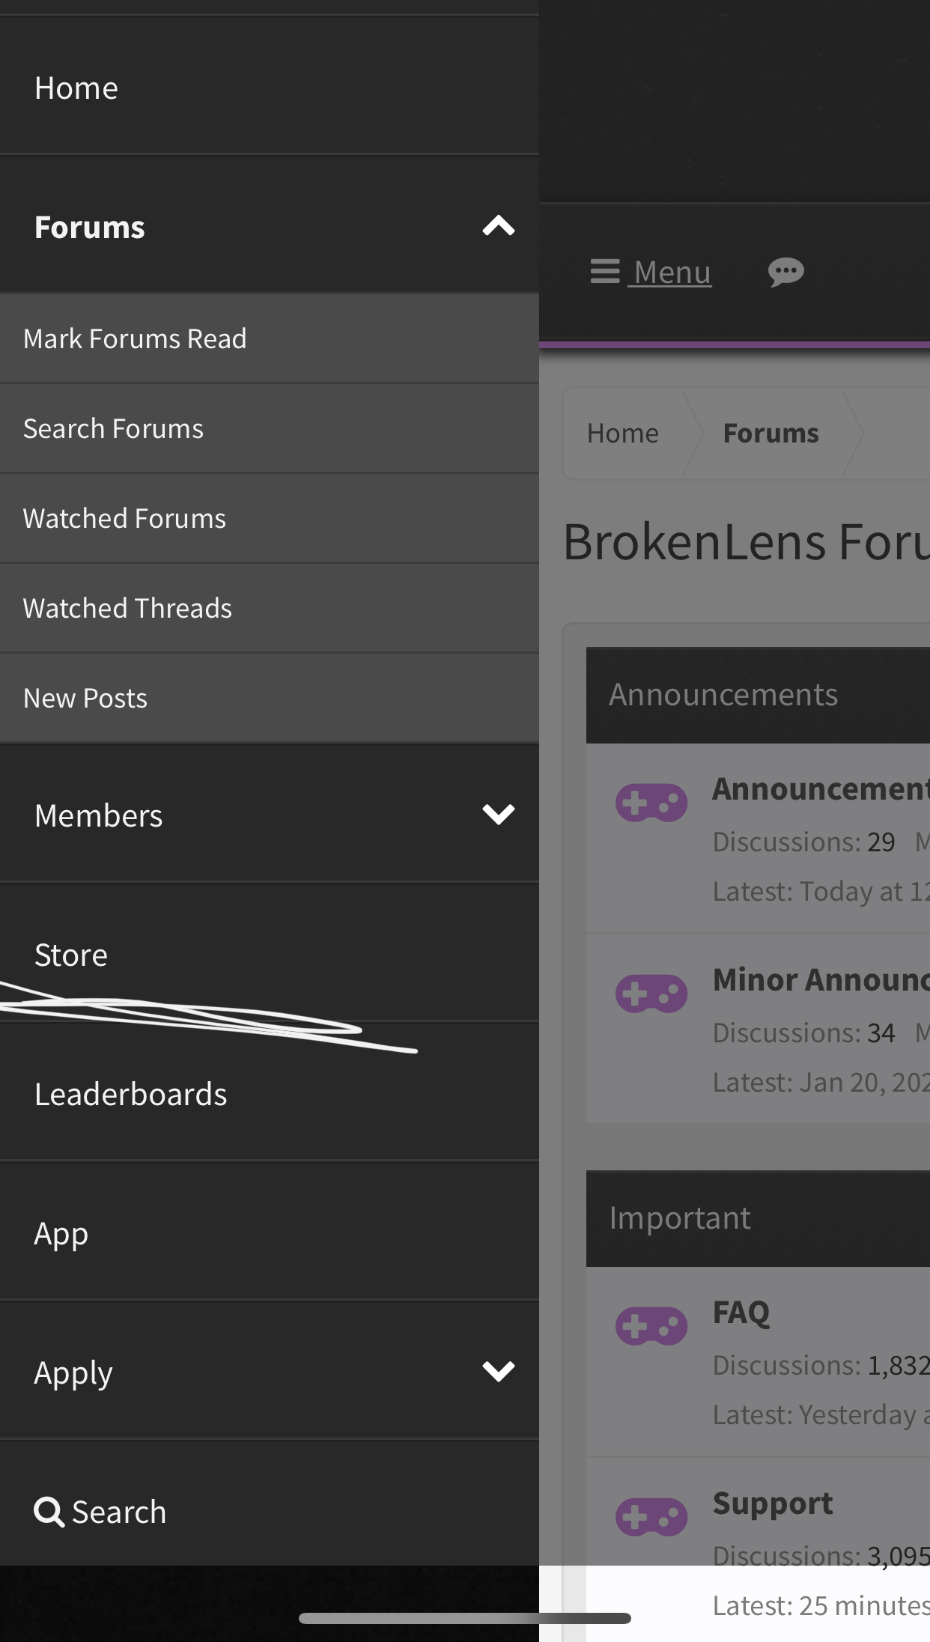930x1642 pixels.
Task: Click the Minor Announcements gamepad icon
Action: coord(651,994)
